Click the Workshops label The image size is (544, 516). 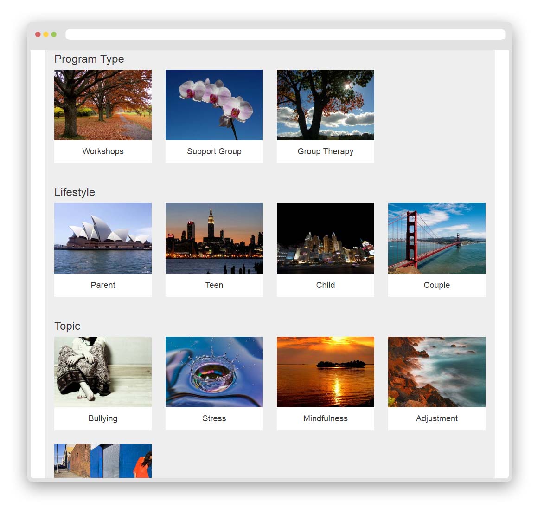[x=102, y=151]
